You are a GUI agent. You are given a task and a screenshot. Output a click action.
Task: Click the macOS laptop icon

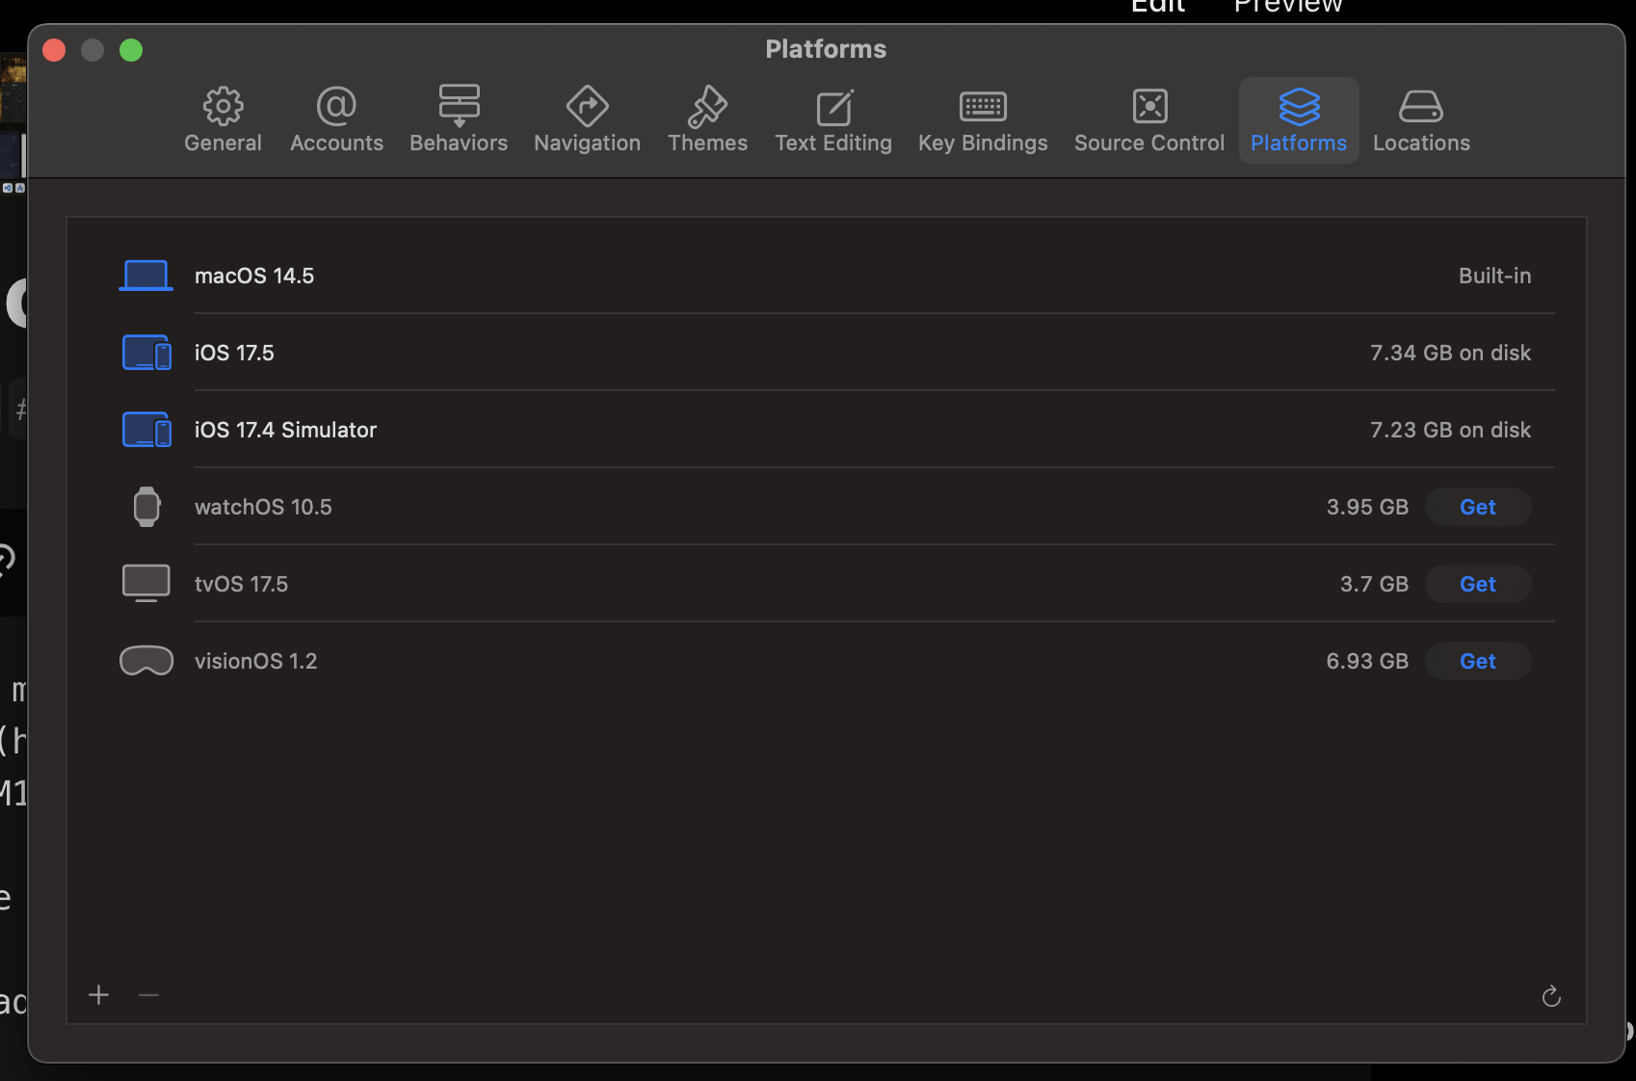click(x=145, y=276)
